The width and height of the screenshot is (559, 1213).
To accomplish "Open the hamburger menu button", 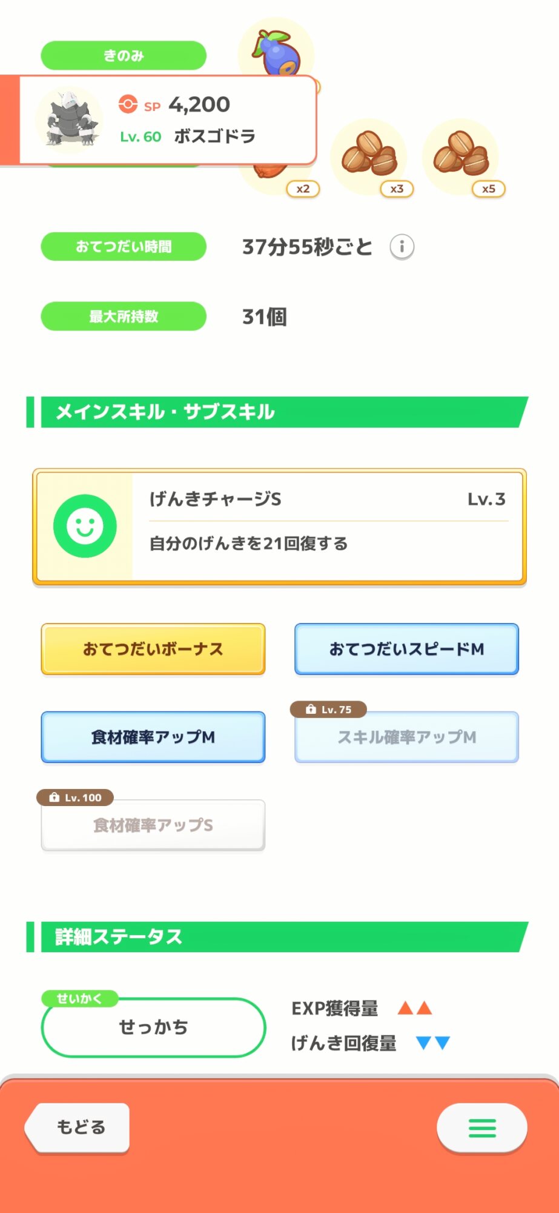I will 481,1128.
